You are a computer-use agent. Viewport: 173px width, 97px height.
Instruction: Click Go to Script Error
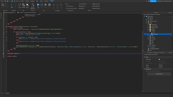[82, 4]
